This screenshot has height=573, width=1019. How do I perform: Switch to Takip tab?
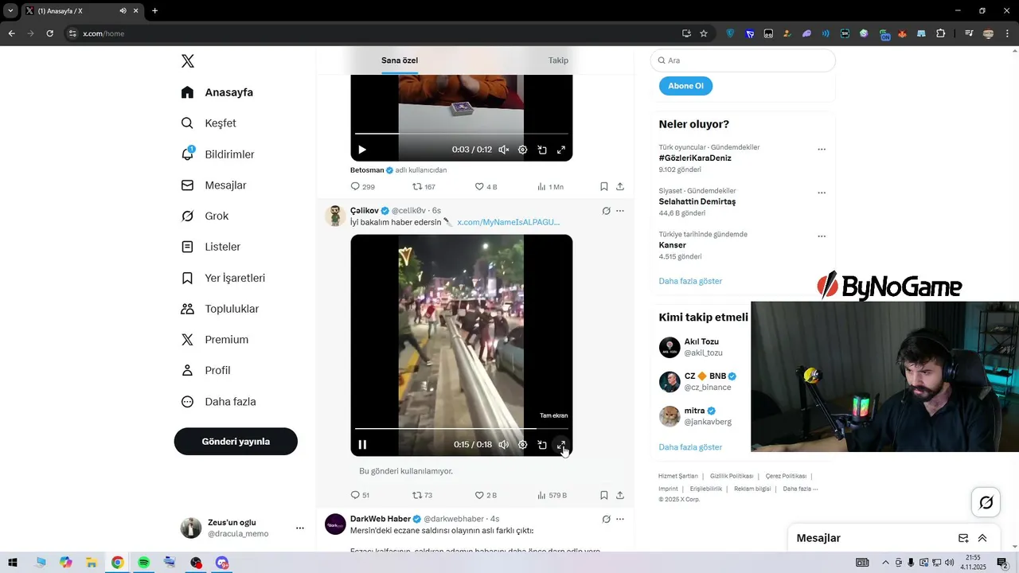(x=558, y=60)
